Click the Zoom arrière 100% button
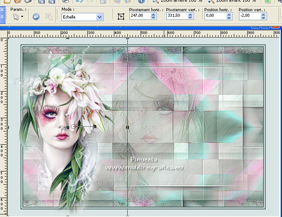This screenshot has height=217, width=282. coord(177,1)
